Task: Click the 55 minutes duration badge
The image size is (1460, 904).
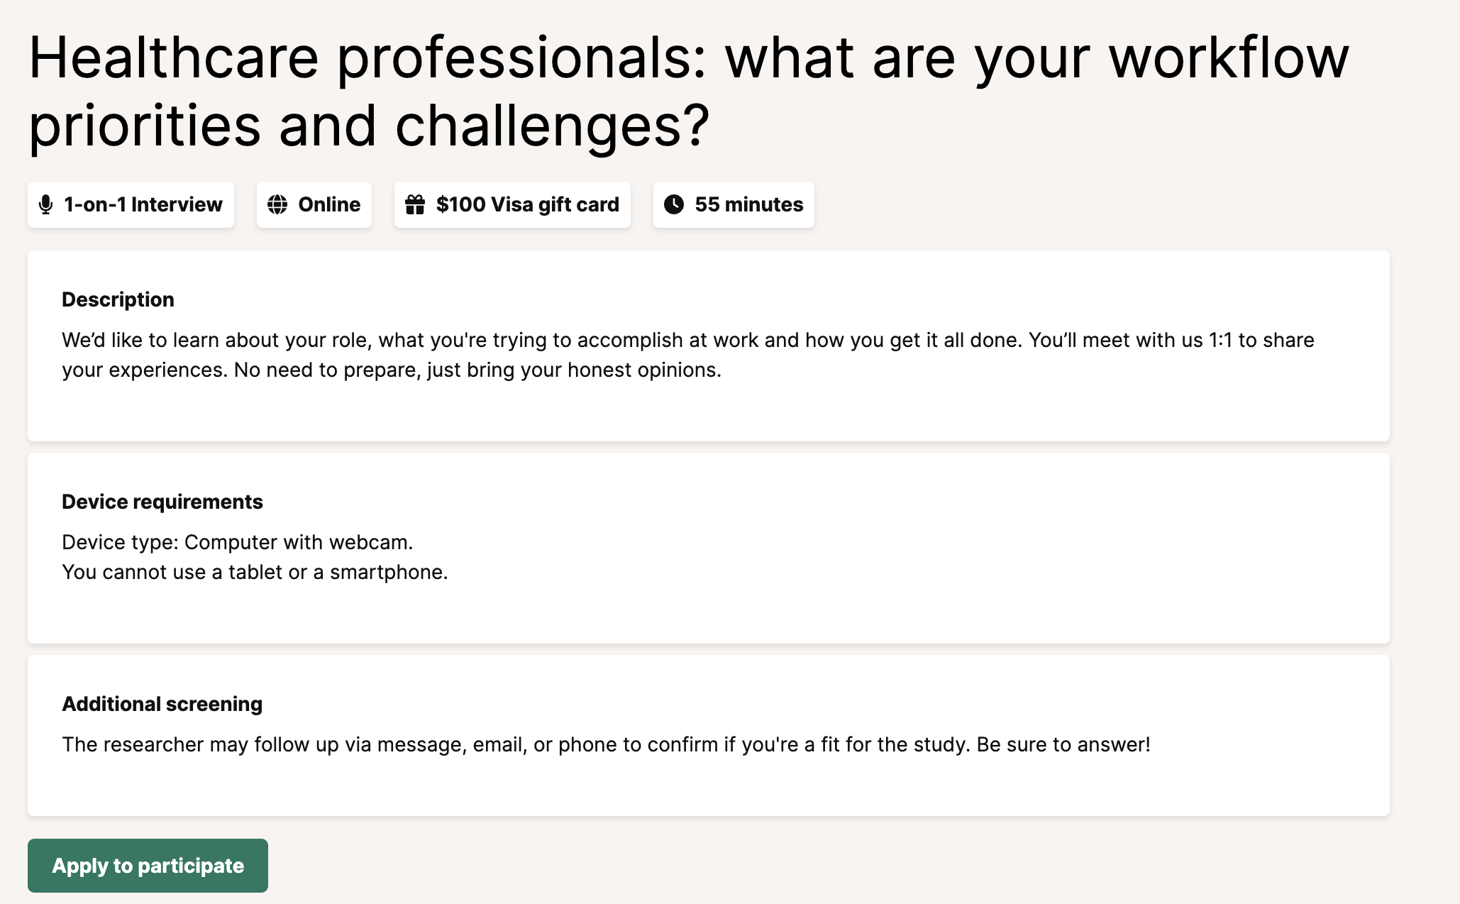Action: [x=734, y=205]
